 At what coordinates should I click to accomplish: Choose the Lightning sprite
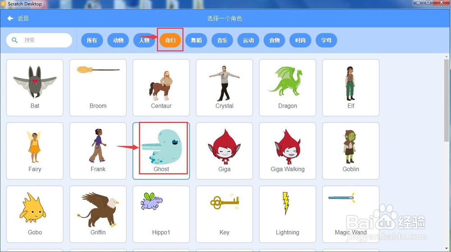point(288,214)
